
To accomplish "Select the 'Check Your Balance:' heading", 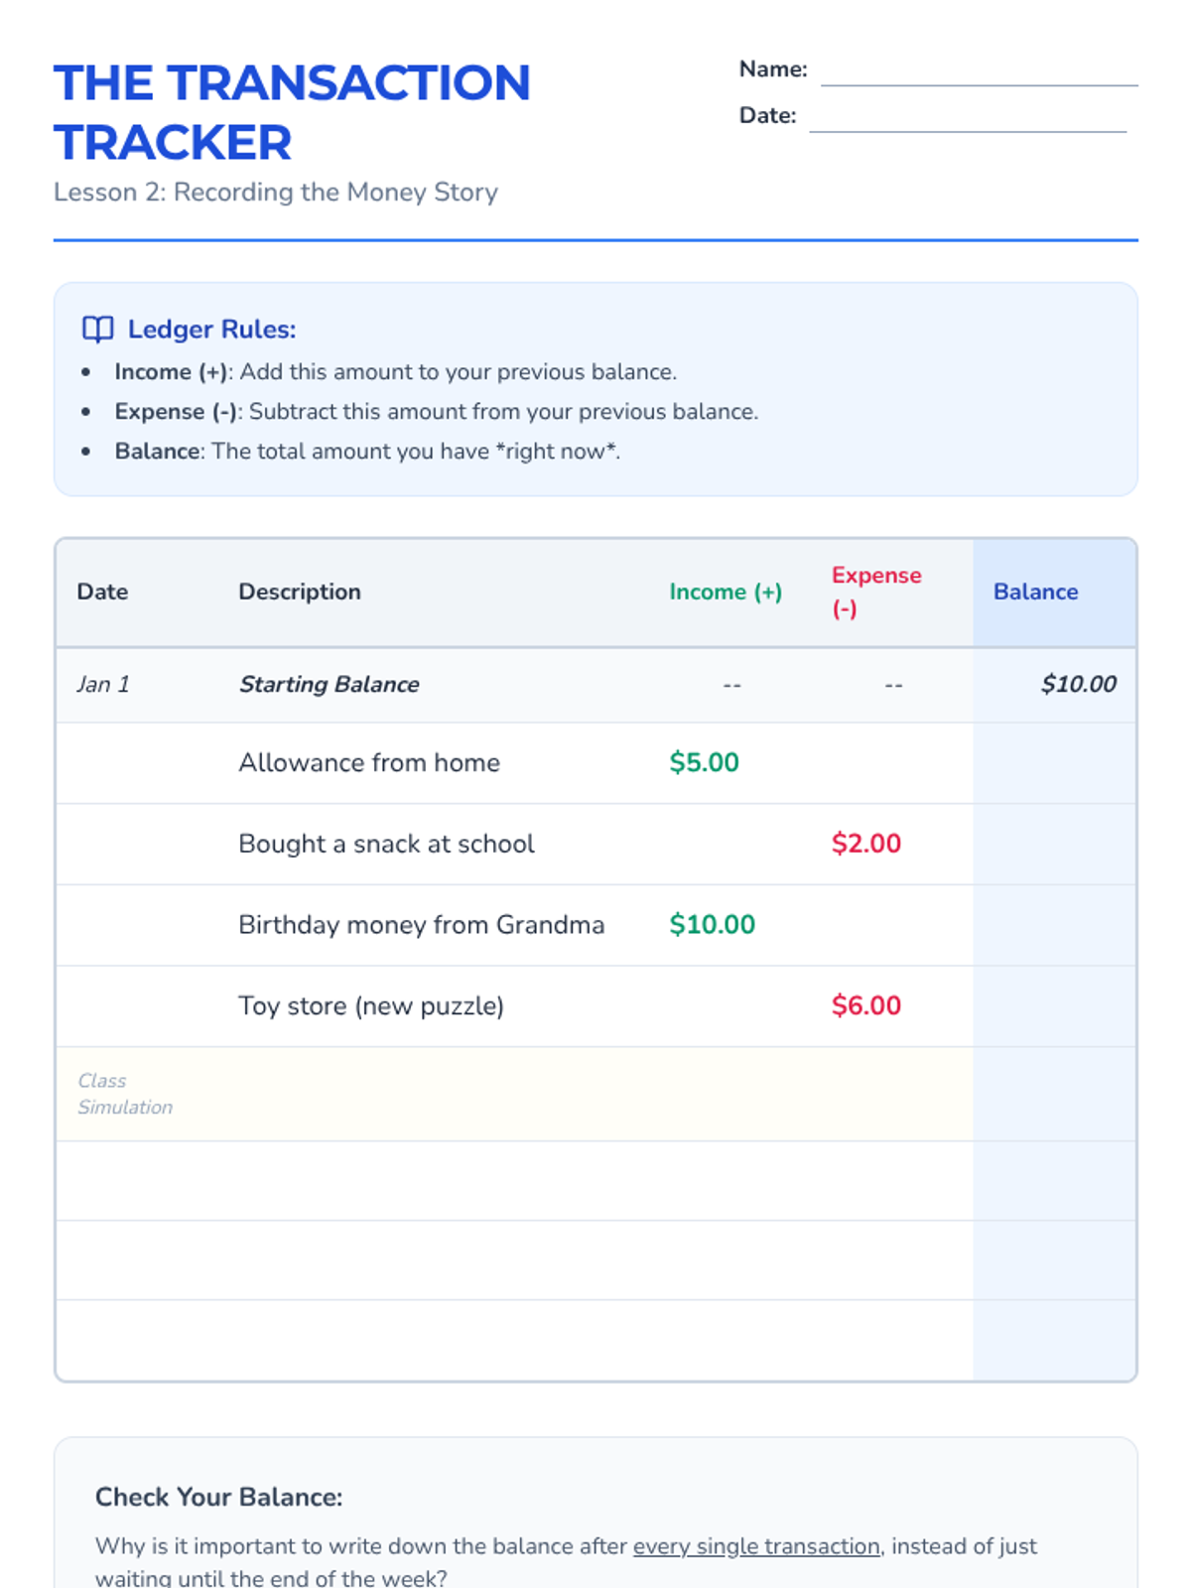I will [x=218, y=1497].
